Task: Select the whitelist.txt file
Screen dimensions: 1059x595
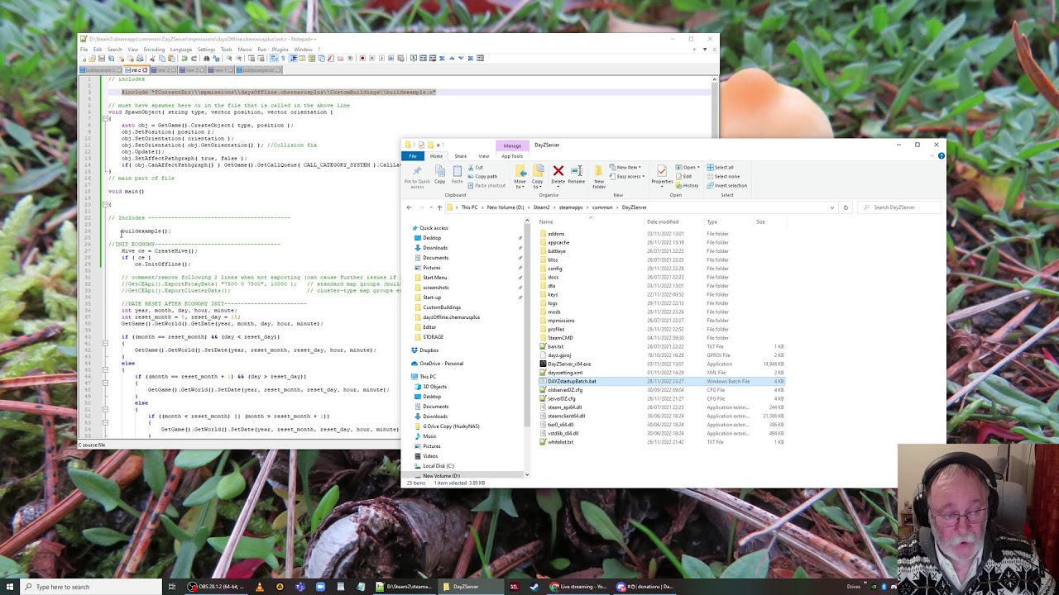Action: (560, 442)
